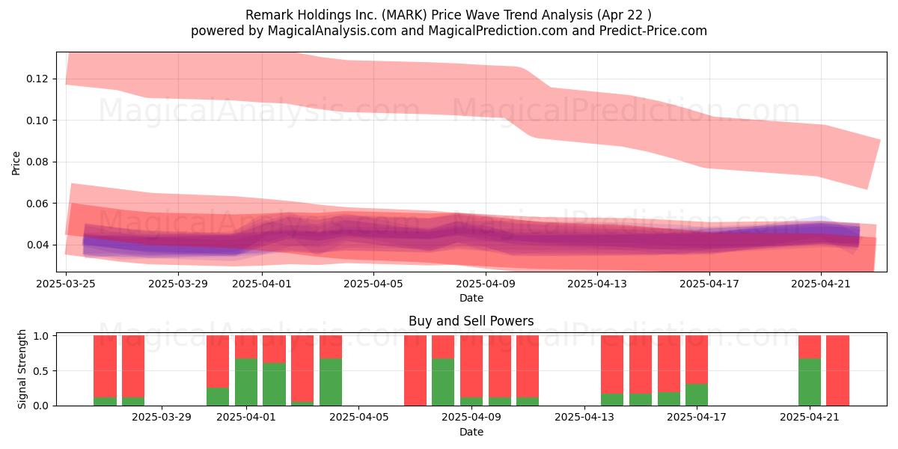Click the 2025-03-29 date on price chart axis
898x449 pixels.
[x=178, y=284]
